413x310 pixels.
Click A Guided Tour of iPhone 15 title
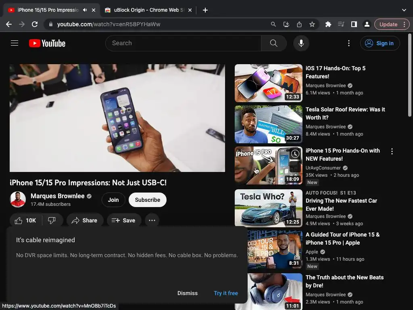342,239
